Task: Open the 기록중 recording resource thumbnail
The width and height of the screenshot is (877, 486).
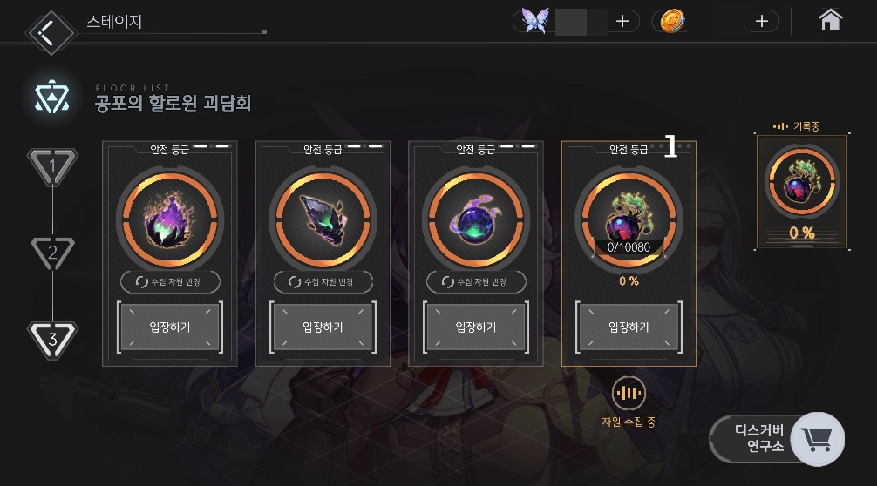Action: (x=801, y=191)
